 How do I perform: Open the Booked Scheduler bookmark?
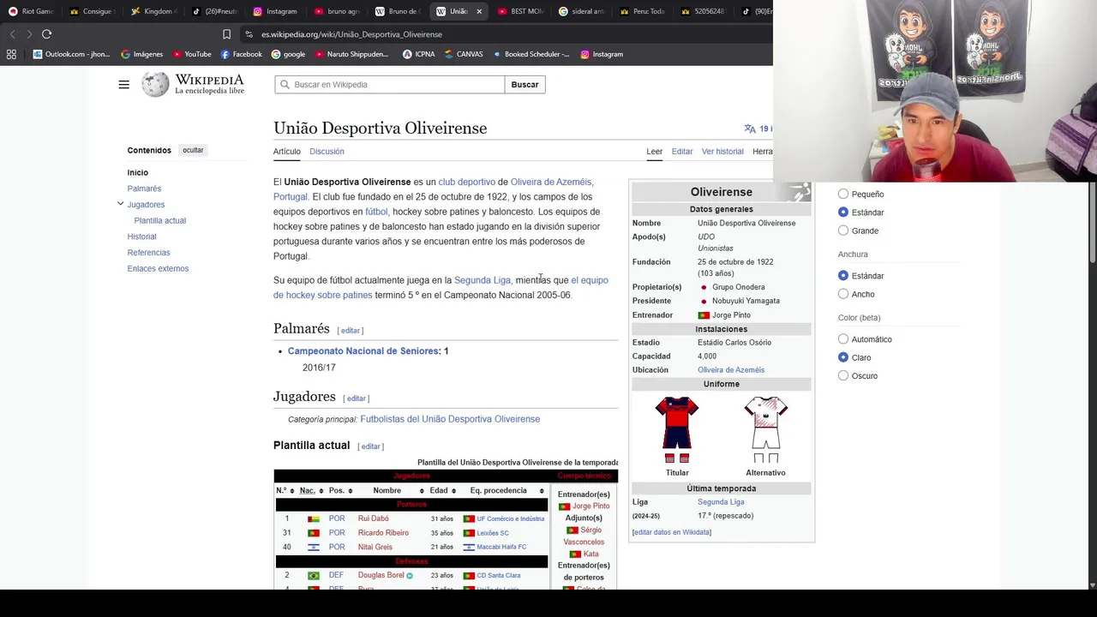point(531,54)
